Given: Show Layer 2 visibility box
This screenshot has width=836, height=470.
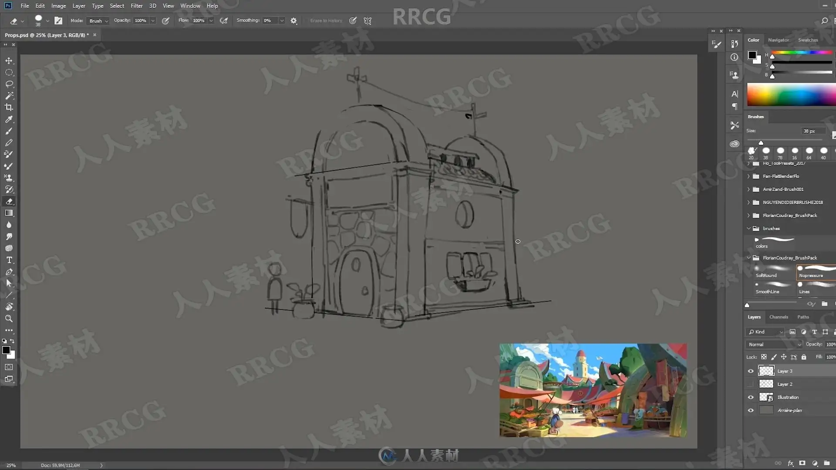Looking at the screenshot, I should (x=751, y=384).
